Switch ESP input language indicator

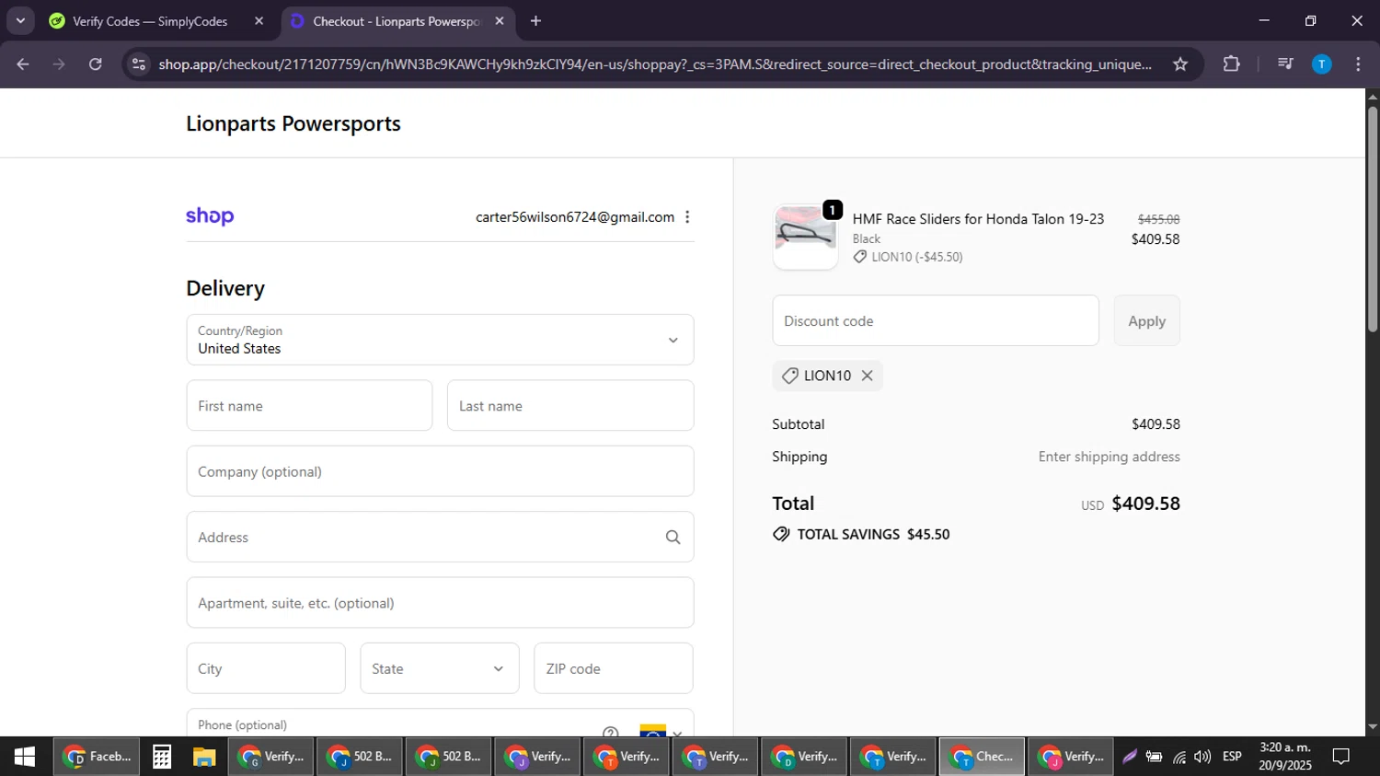(x=1232, y=757)
